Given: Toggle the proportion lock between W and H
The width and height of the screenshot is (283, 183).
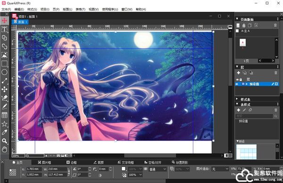Looking at the screenshot, I should [x=68, y=172].
